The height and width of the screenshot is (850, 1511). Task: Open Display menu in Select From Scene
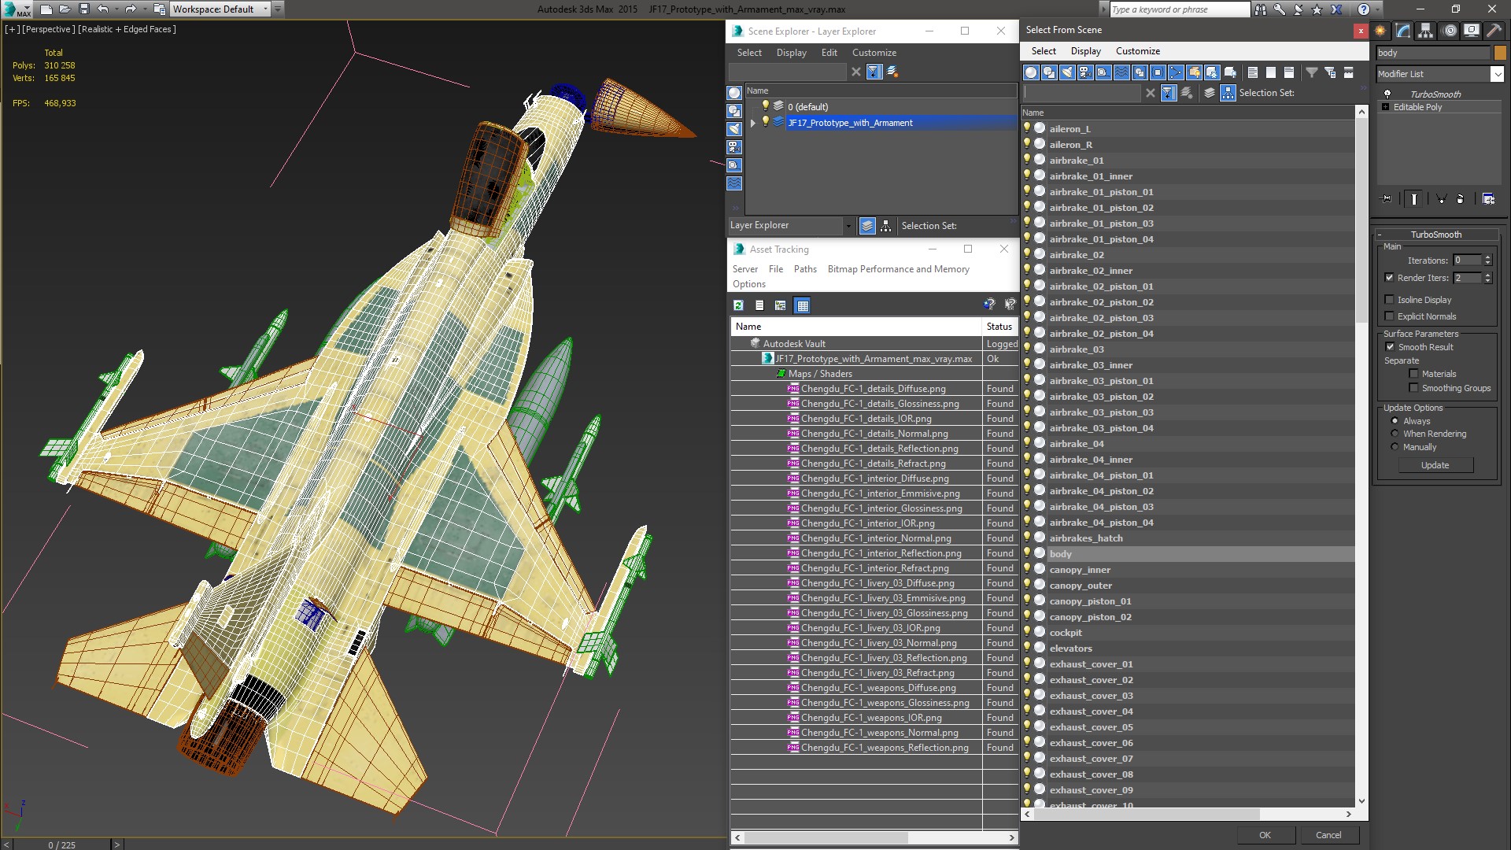pyautogui.click(x=1085, y=51)
